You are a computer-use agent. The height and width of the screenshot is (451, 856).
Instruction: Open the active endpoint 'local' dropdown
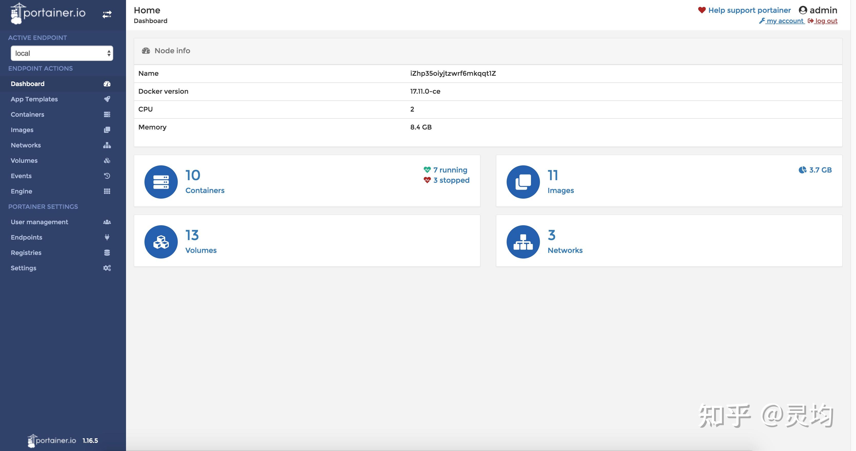pos(62,53)
